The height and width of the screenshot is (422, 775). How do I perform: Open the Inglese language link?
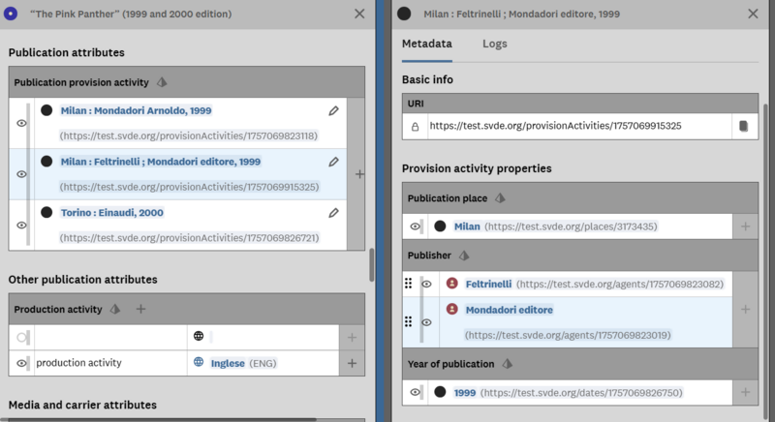228,364
